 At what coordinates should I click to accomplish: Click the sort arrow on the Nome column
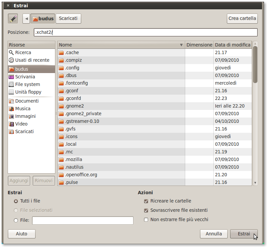pyautogui.click(x=181, y=44)
